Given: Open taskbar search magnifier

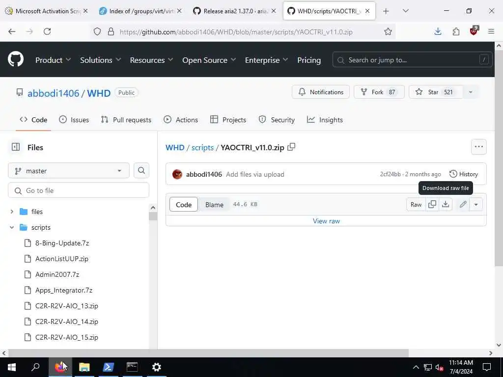Looking at the screenshot, I should (x=35, y=367).
